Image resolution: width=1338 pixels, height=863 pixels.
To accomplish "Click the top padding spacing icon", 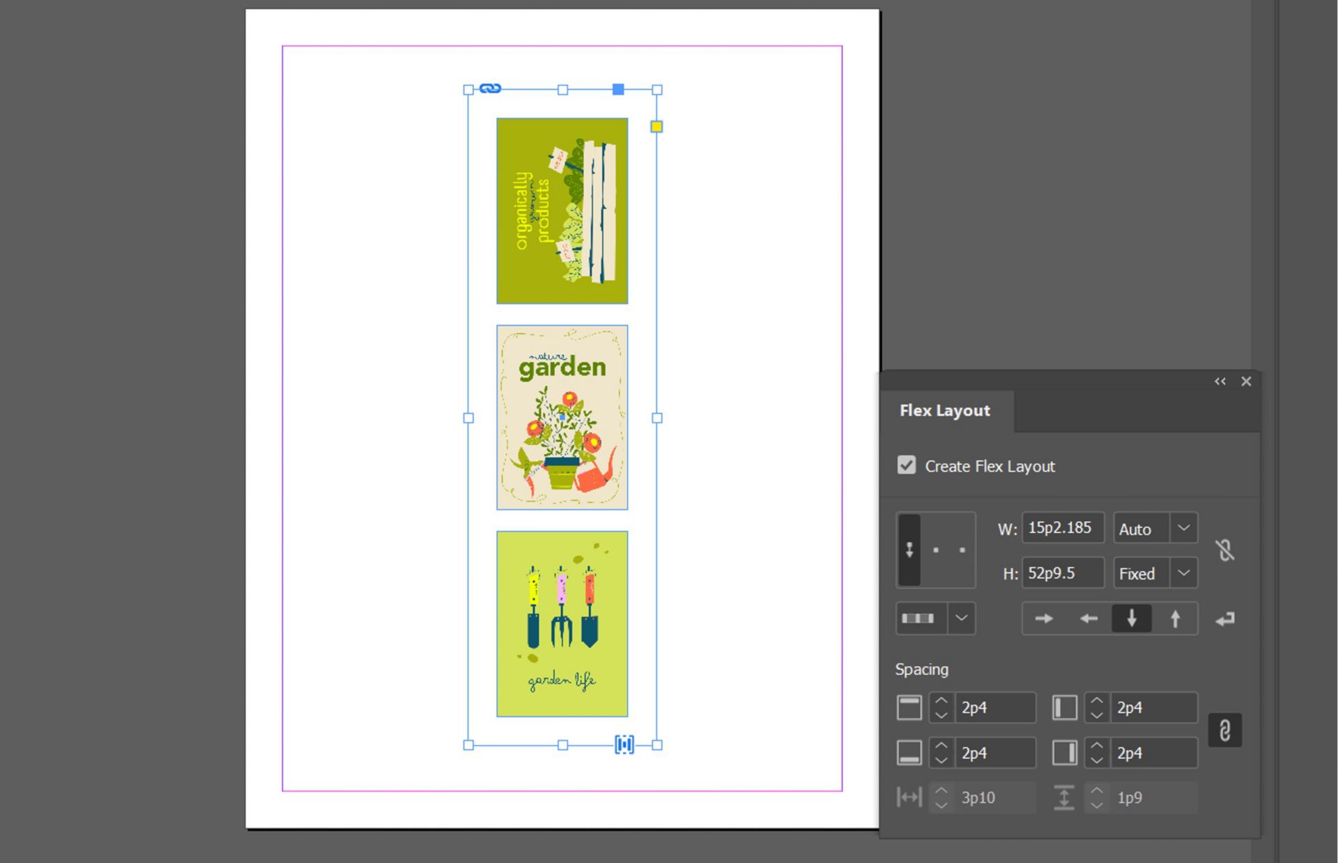I will (x=909, y=707).
